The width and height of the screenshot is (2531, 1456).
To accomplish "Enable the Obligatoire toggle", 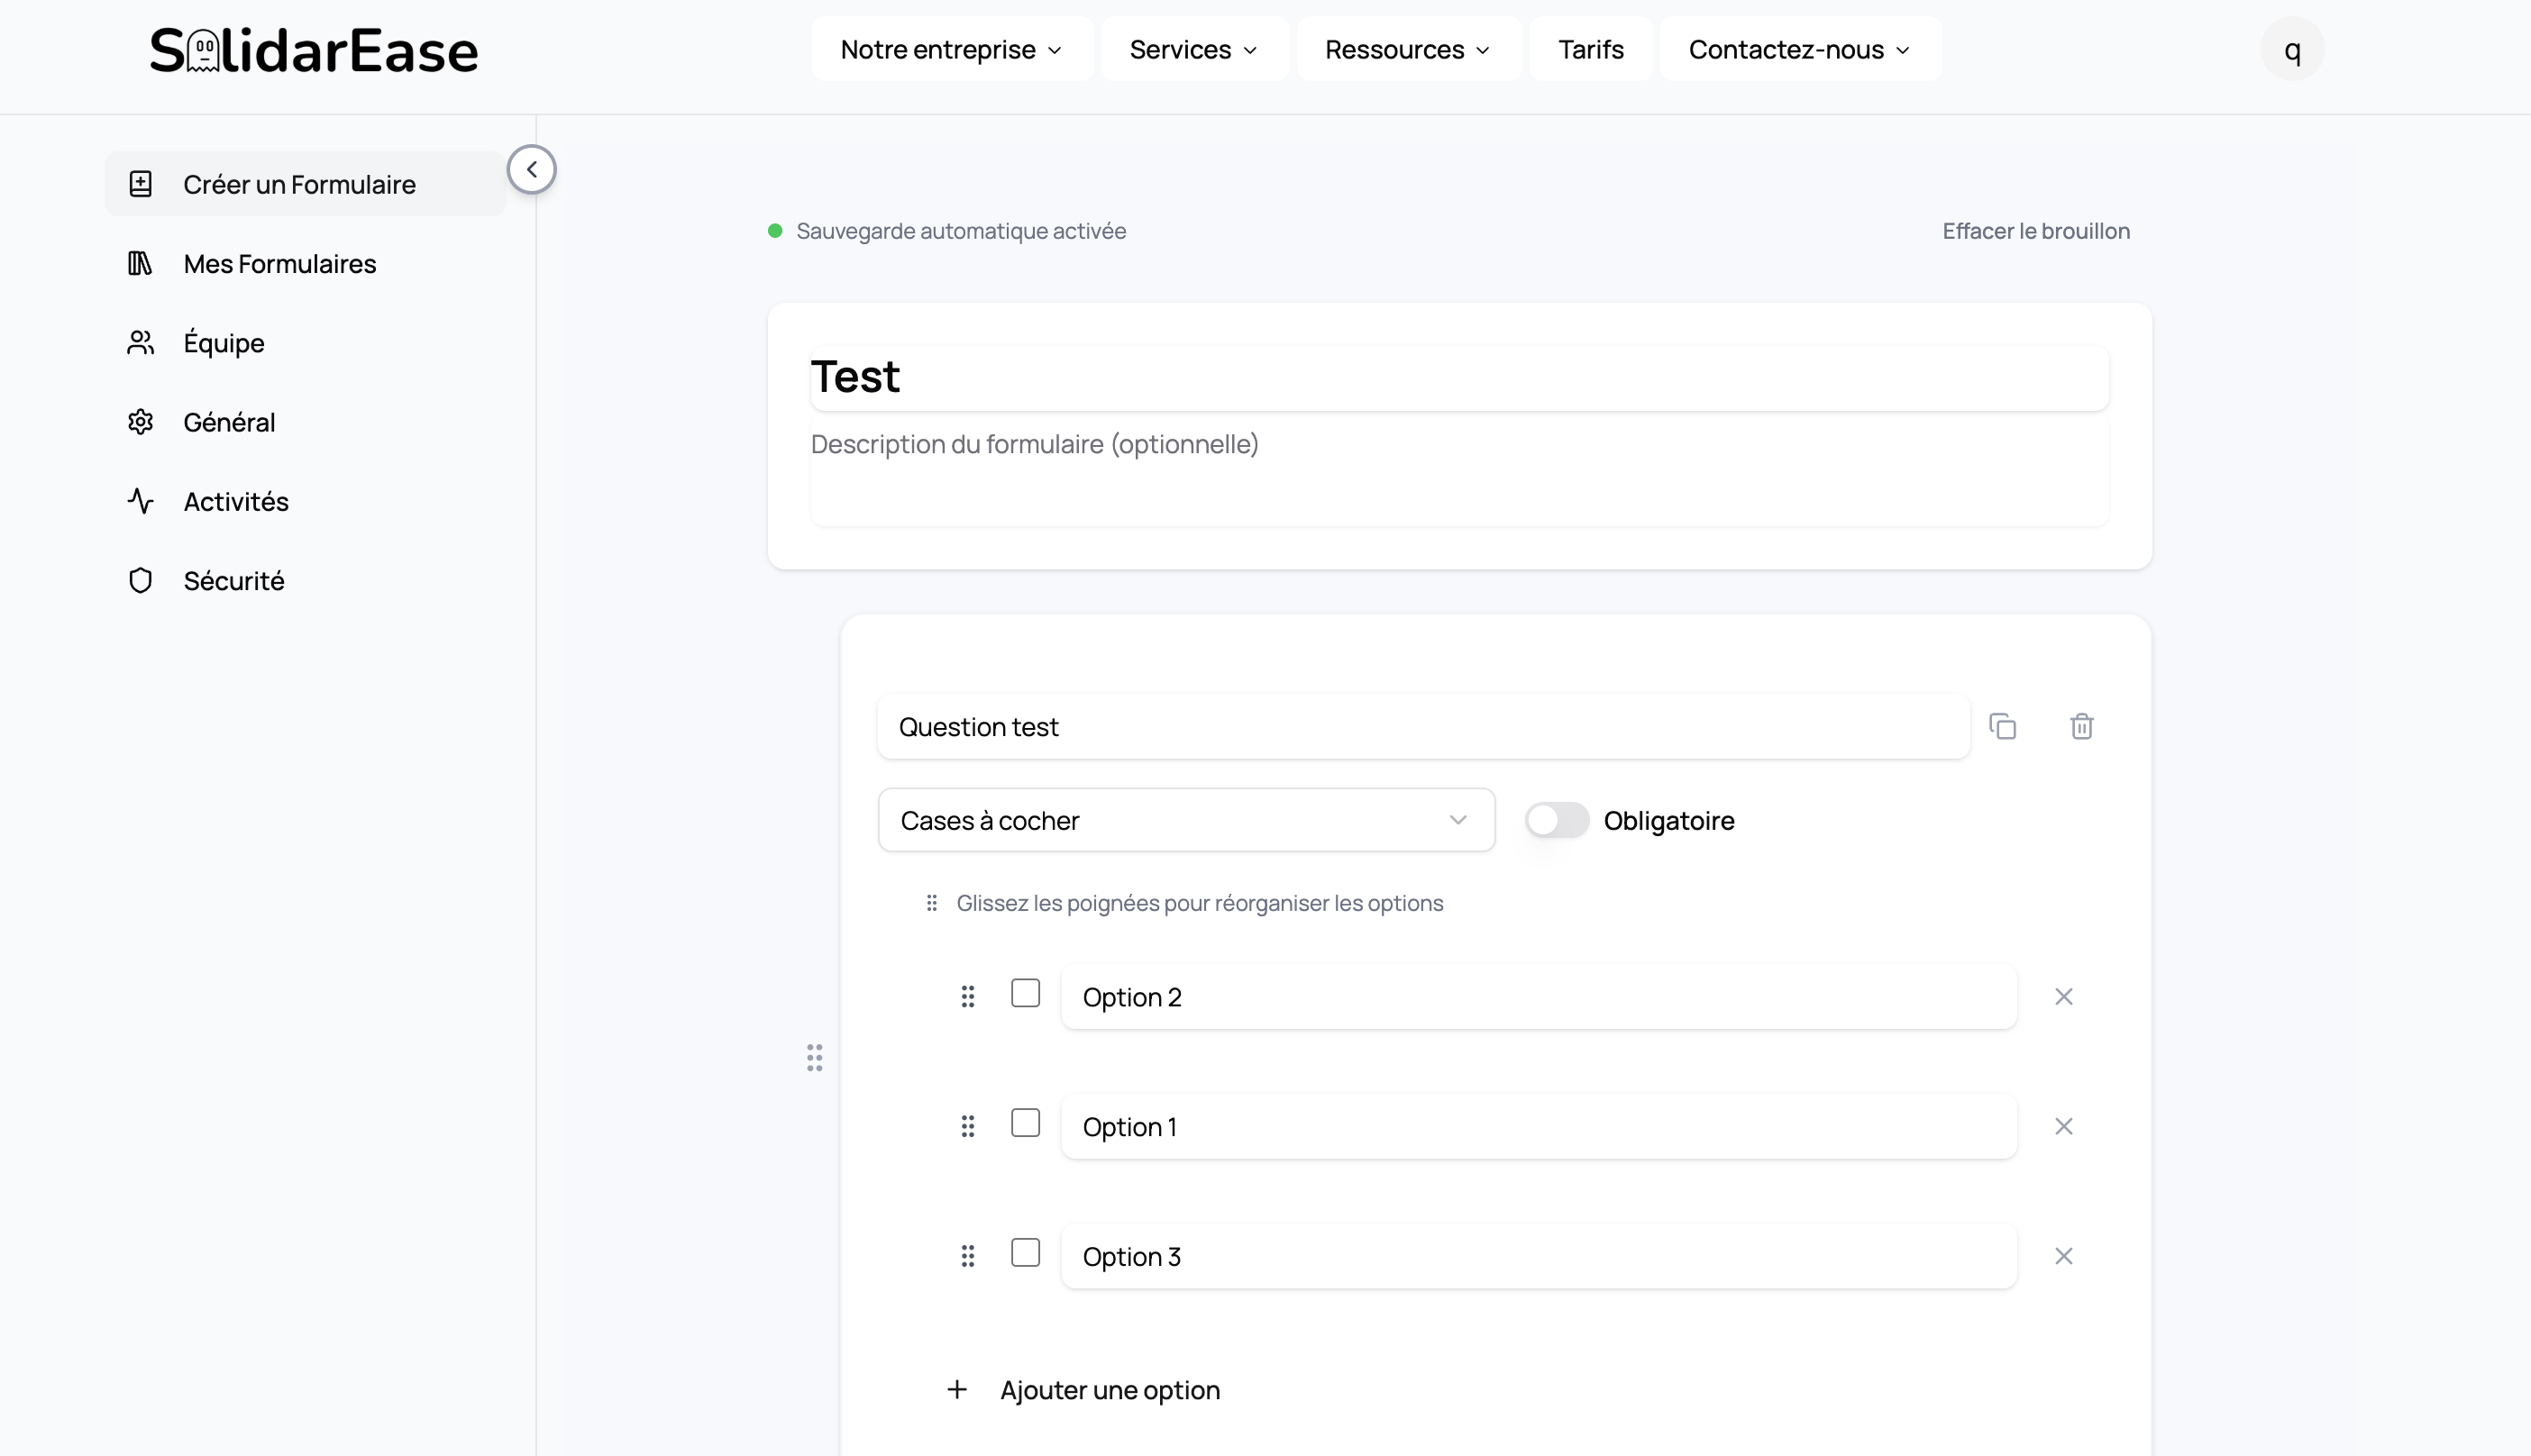I will (x=1557, y=819).
